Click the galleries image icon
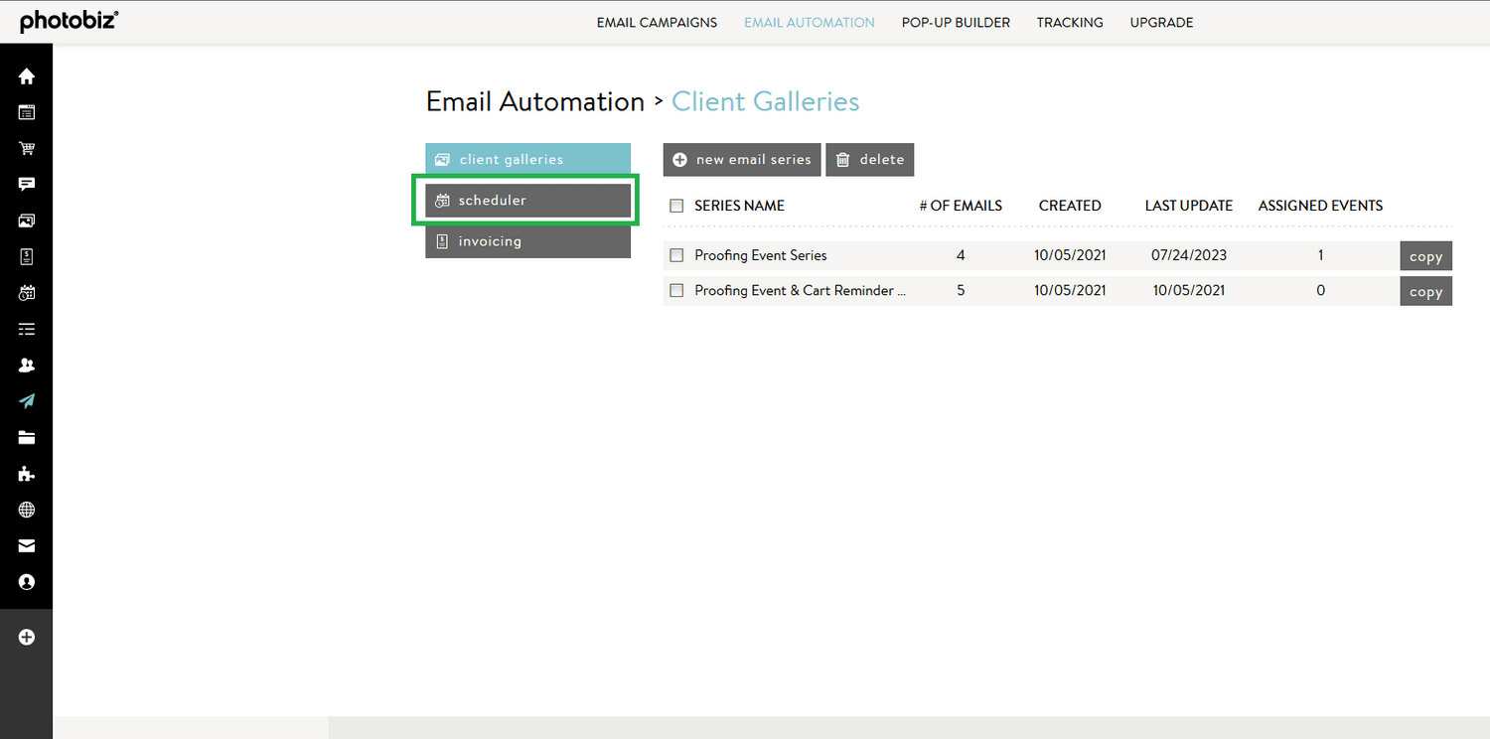Screen dimensions: 1490x739 coord(27,221)
